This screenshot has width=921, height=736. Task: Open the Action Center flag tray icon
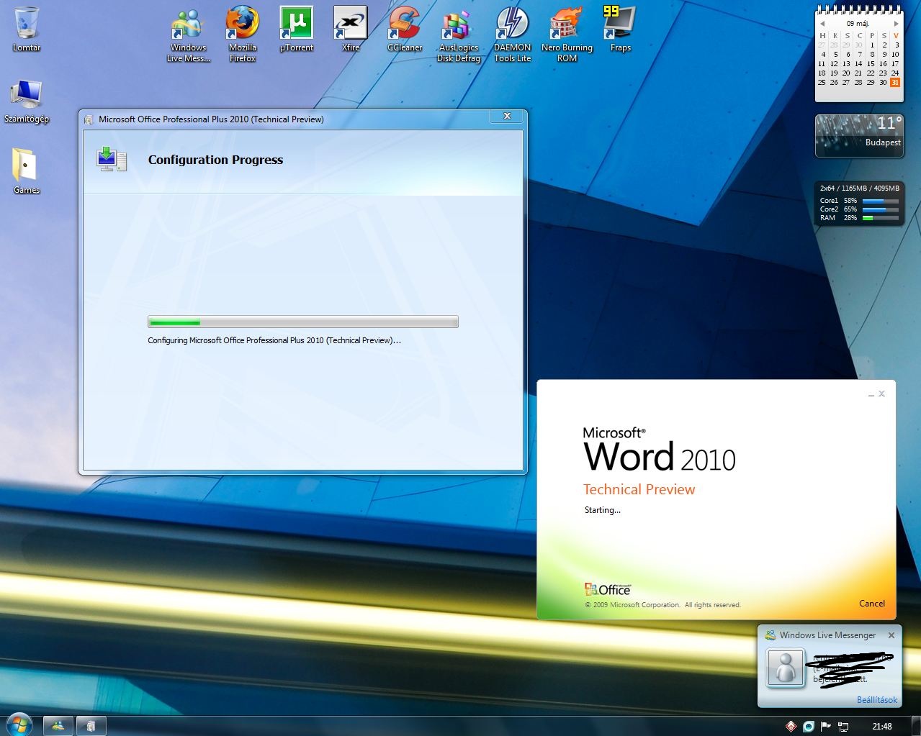pyautogui.click(x=826, y=727)
